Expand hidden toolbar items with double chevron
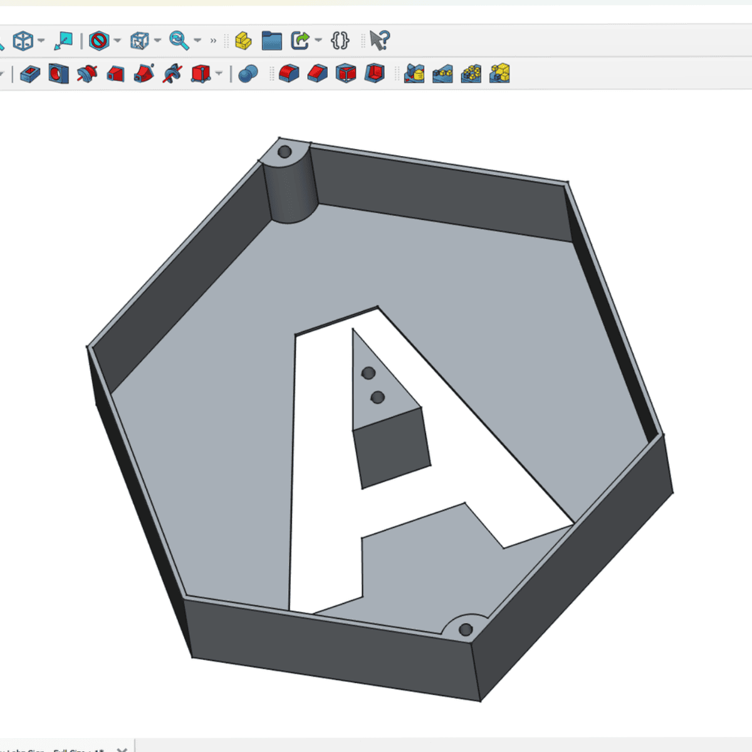This screenshot has height=752, width=752. 213,41
